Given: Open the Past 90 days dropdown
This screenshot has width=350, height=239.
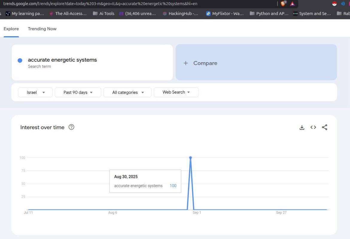Looking at the screenshot, I should [x=78, y=92].
